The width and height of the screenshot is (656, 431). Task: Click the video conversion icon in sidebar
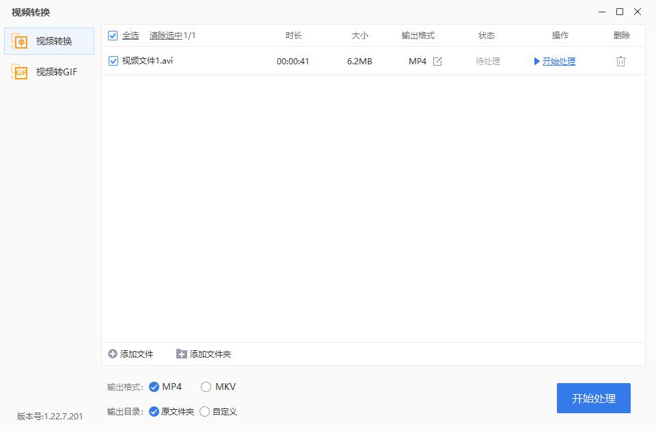pos(20,41)
